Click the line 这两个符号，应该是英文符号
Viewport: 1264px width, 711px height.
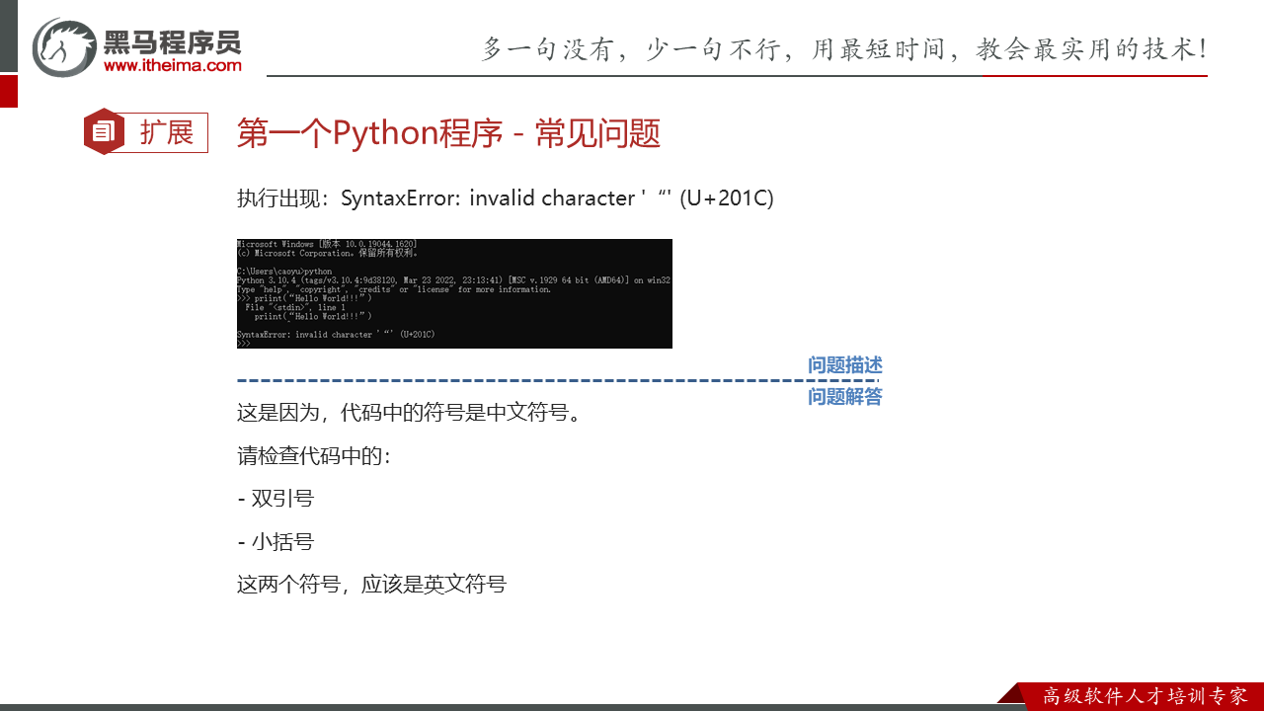371,585
